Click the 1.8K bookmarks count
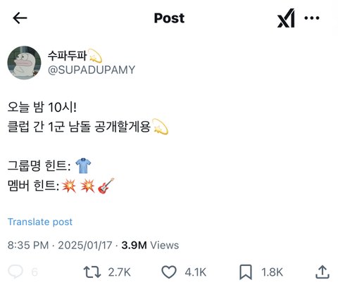Screen dimensions: 338x285 point(273,272)
